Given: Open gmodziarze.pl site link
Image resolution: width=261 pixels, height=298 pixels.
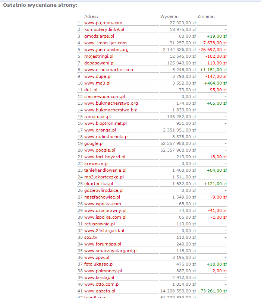Looking at the screenshot, I should [99, 36].
